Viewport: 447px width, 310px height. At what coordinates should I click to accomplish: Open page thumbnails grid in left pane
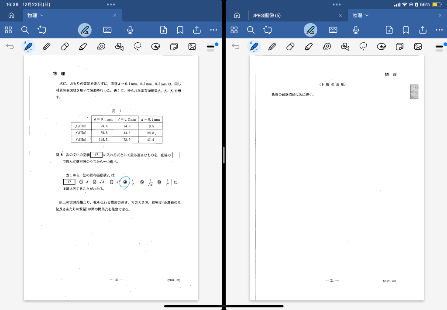tap(8, 30)
